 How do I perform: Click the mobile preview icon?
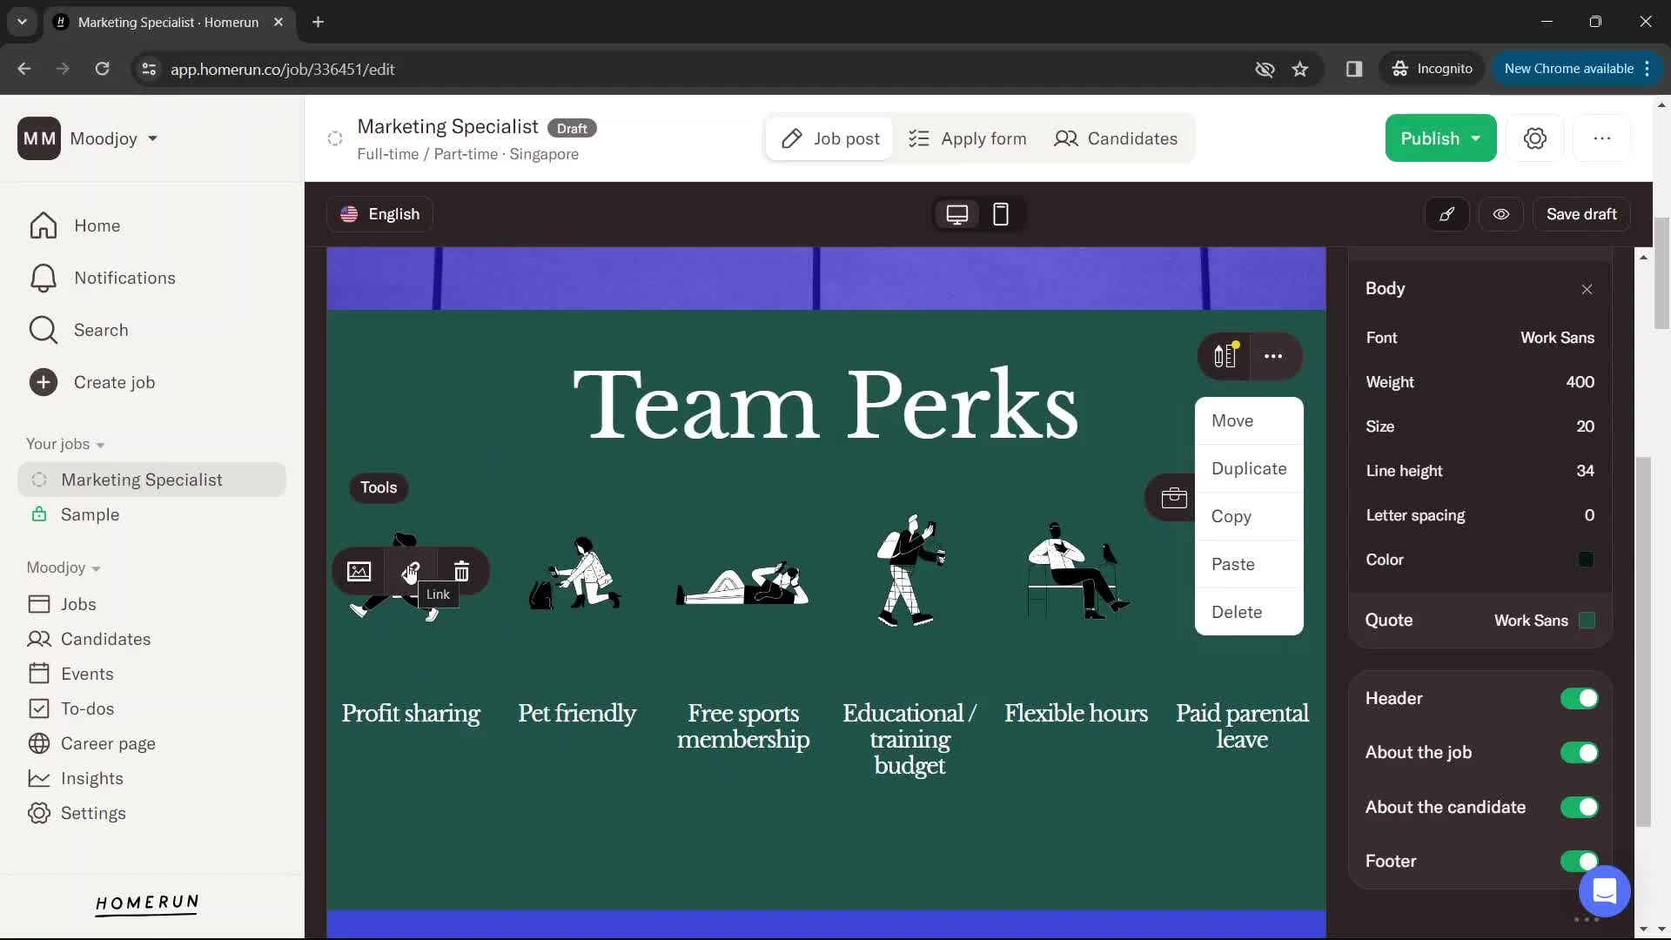pyautogui.click(x=1000, y=213)
